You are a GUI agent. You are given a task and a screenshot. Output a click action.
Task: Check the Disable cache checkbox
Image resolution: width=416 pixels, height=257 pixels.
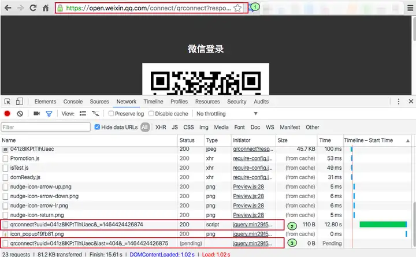pyautogui.click(x=151, y=114)
